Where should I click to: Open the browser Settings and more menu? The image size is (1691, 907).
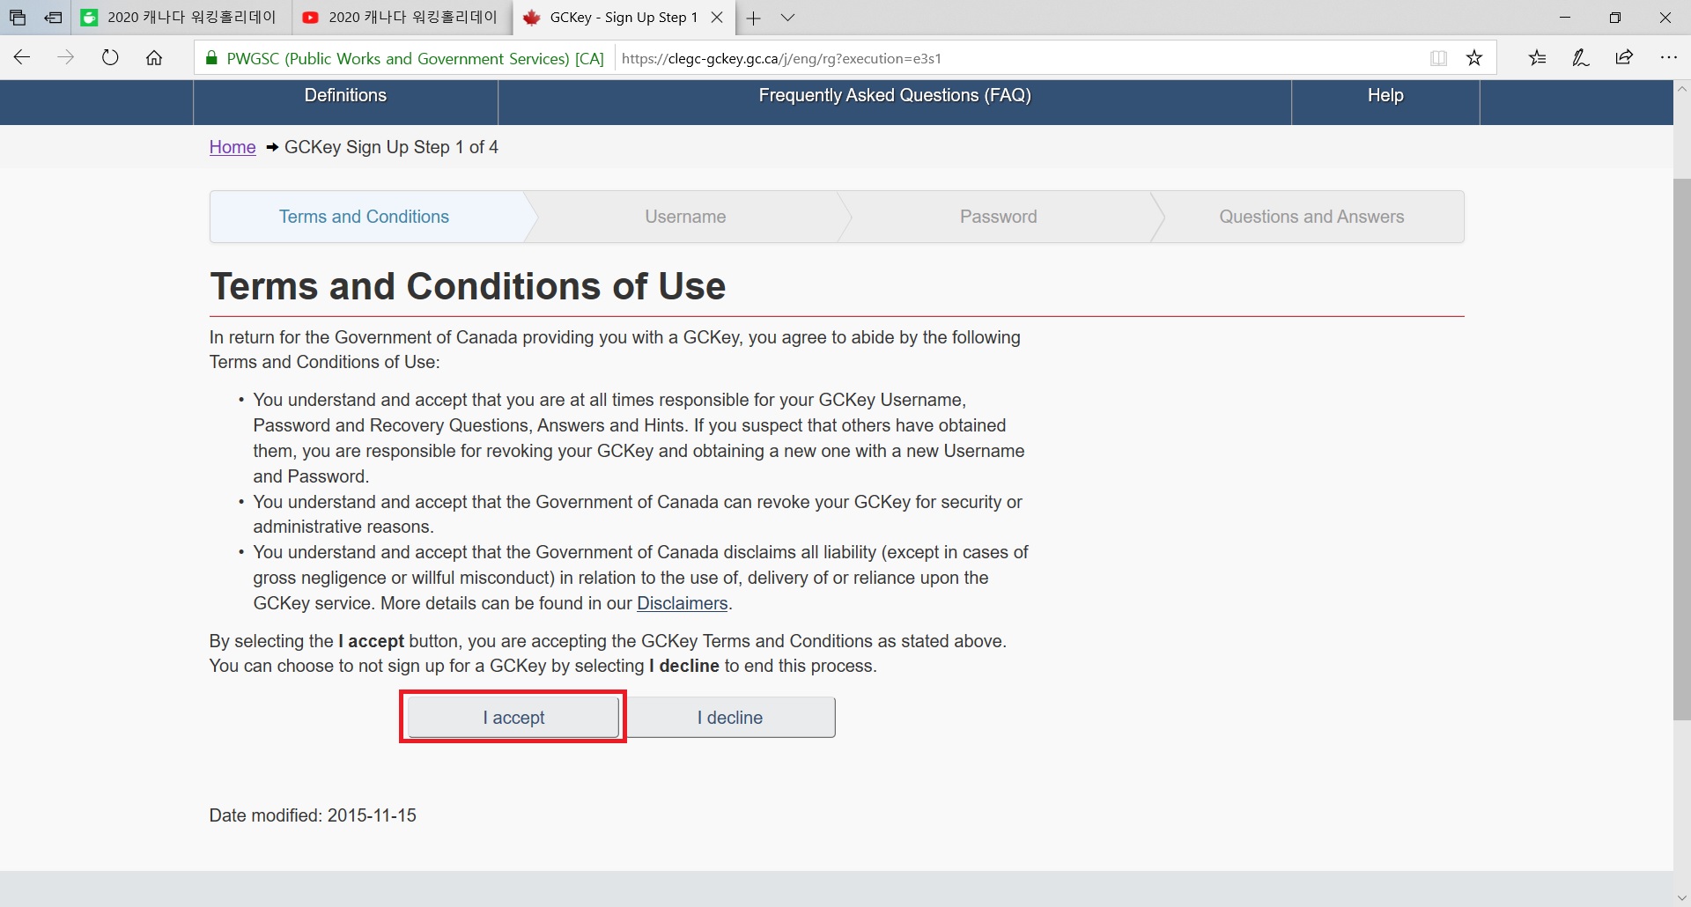1669,58
